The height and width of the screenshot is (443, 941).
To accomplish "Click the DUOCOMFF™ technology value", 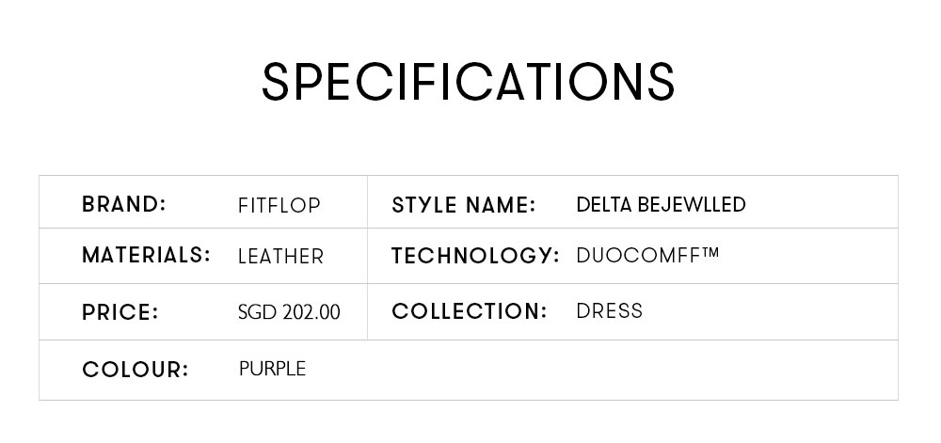I will 647,256.
